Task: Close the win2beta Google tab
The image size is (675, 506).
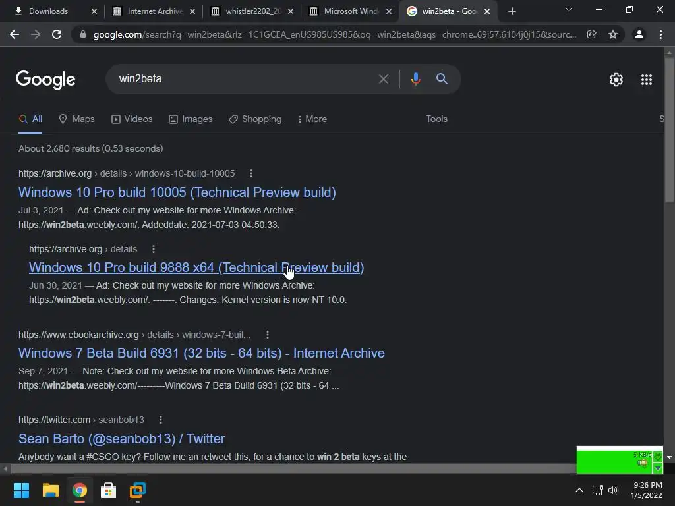Action: tap(487, 11)
